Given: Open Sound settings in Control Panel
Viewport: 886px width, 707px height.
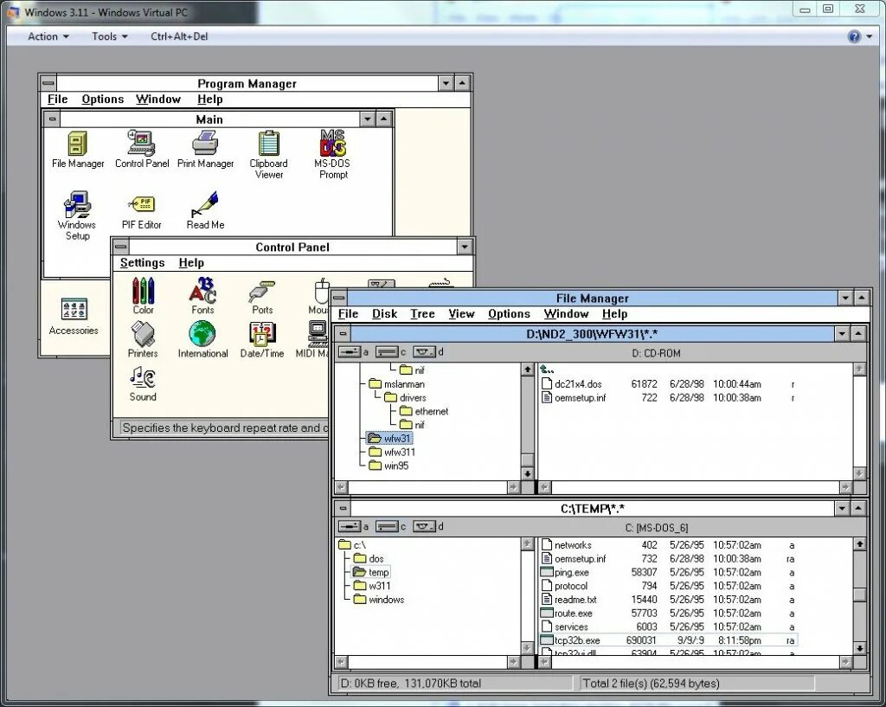Looking at the screenshot, I should coord(143,383).
